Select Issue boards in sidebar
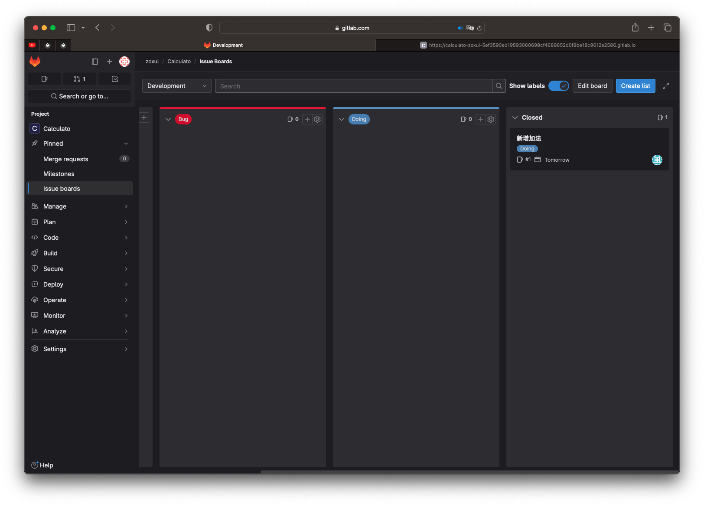Screen dimensions: 704x506 click(62, 189)
